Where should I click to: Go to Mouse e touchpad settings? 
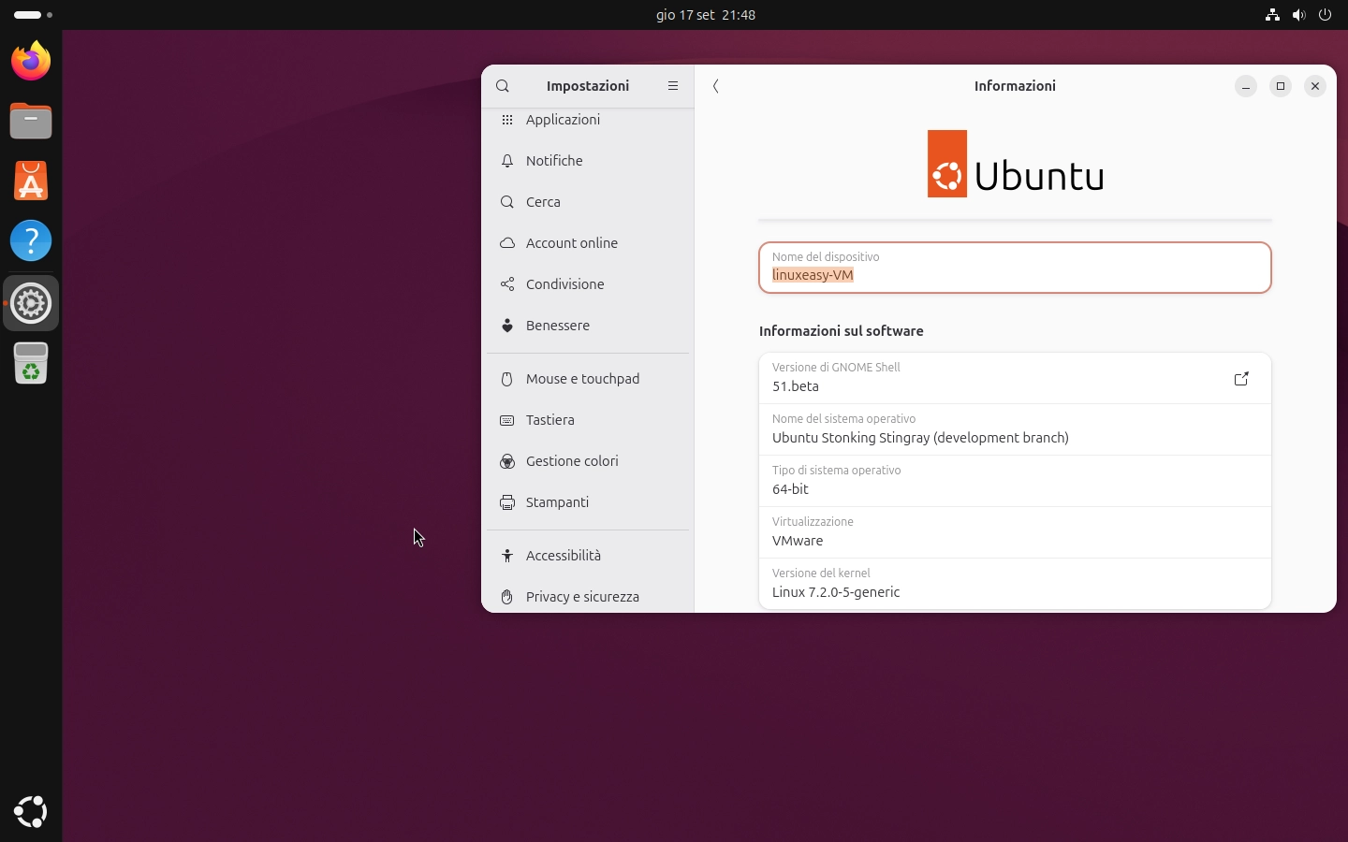click(588, 379)
